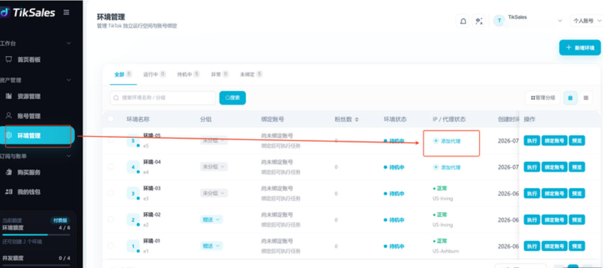Collapse the 资产管理 sidebar section
Image resolution: width=603 pixels, height=268 pixels.
click(68, 80)
